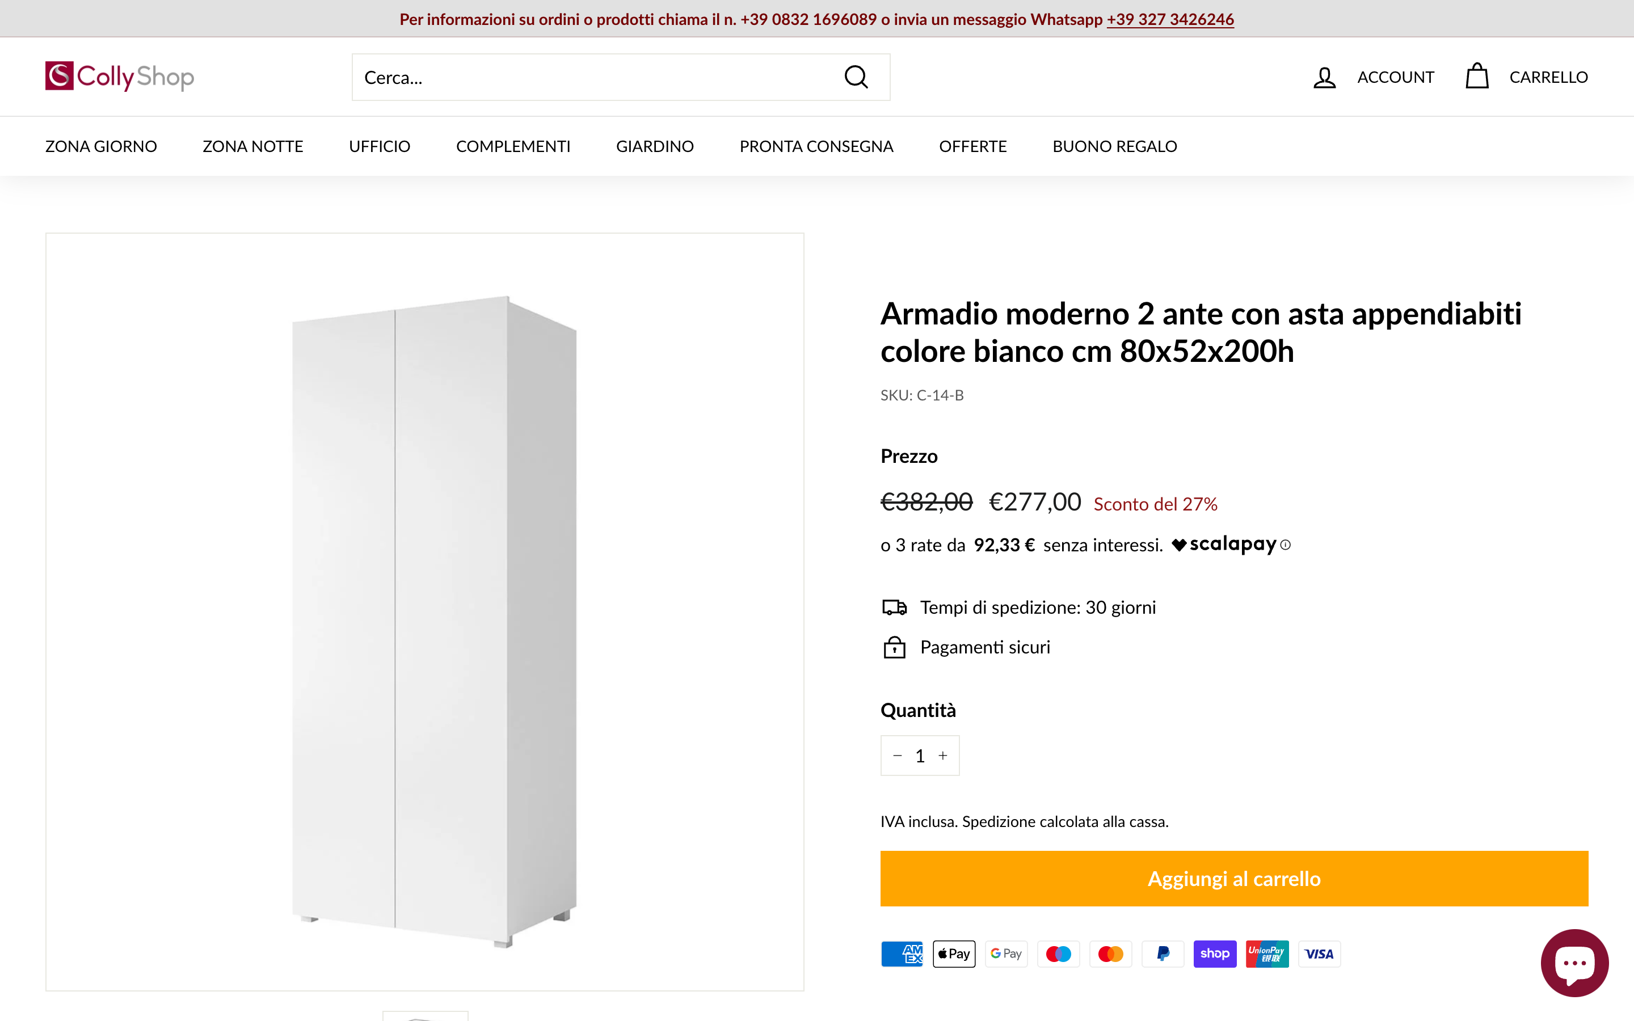1634x1021 pixels.
Task: Open the Zona Giorno menu
Action: [100, 146]
